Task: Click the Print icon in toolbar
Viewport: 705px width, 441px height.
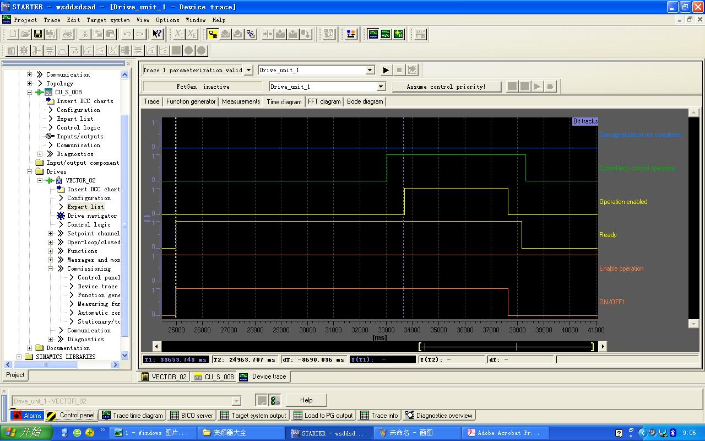Action: click(67, 34)
